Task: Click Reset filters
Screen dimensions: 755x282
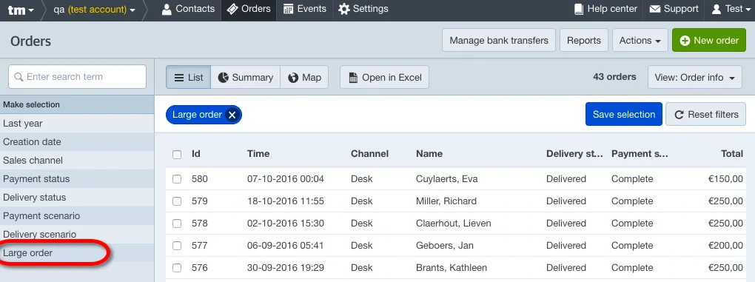Action: pyautogui.click(x=705, y=114)
